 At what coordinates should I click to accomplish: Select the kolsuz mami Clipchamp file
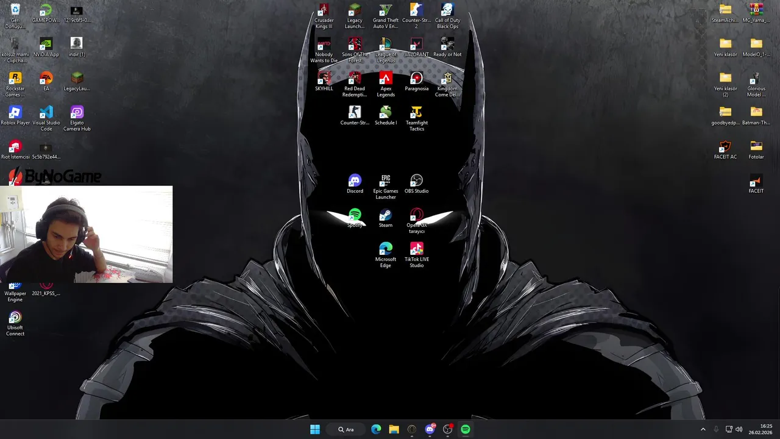click(15, 51)
